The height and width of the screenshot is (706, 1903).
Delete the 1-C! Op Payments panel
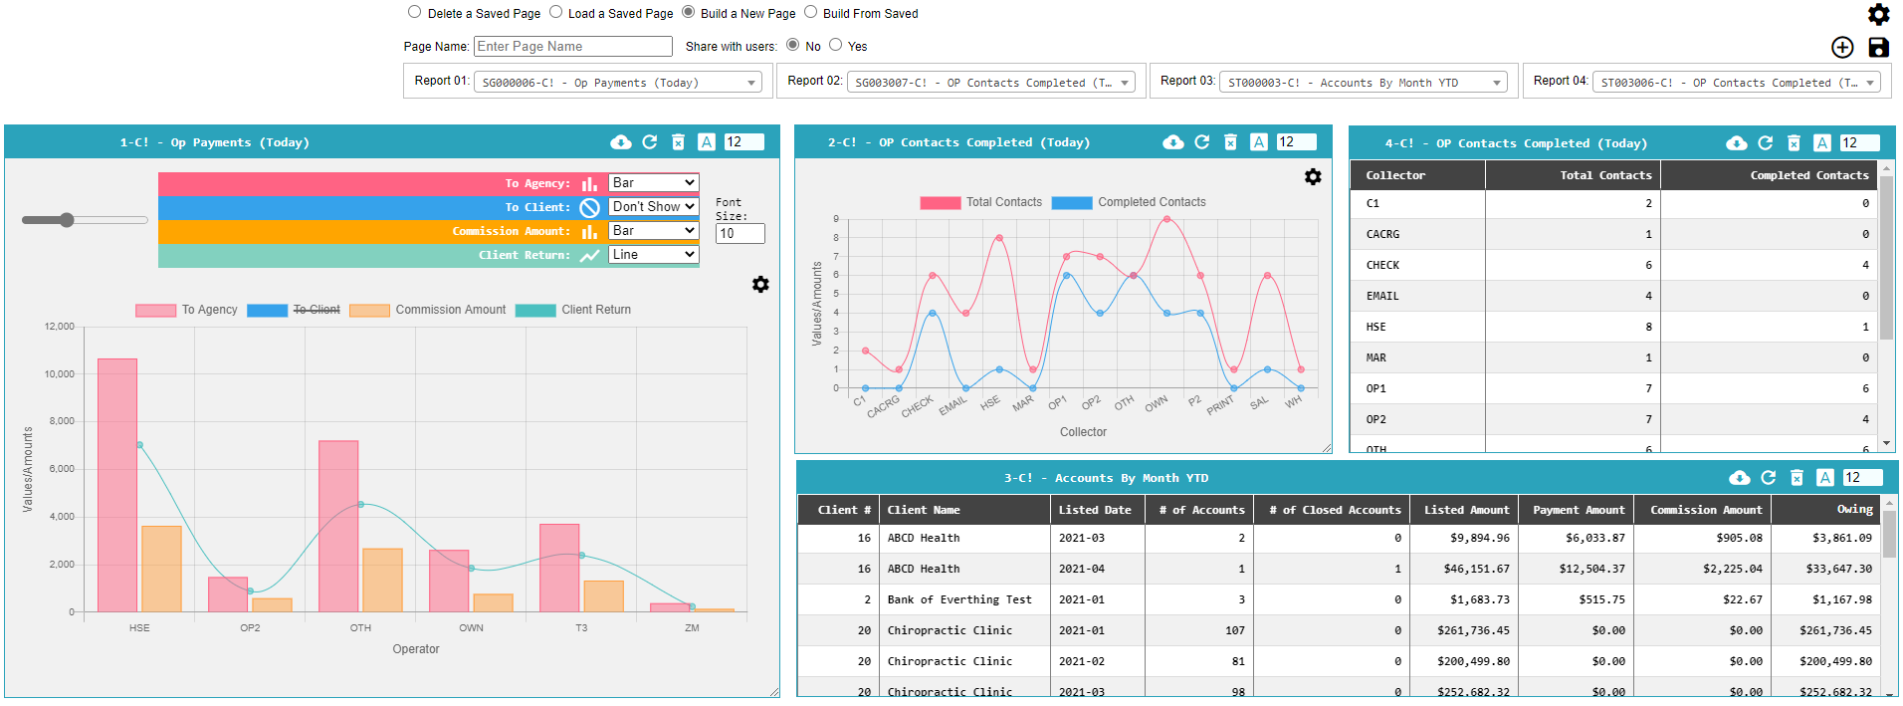(x=678, y=142)
